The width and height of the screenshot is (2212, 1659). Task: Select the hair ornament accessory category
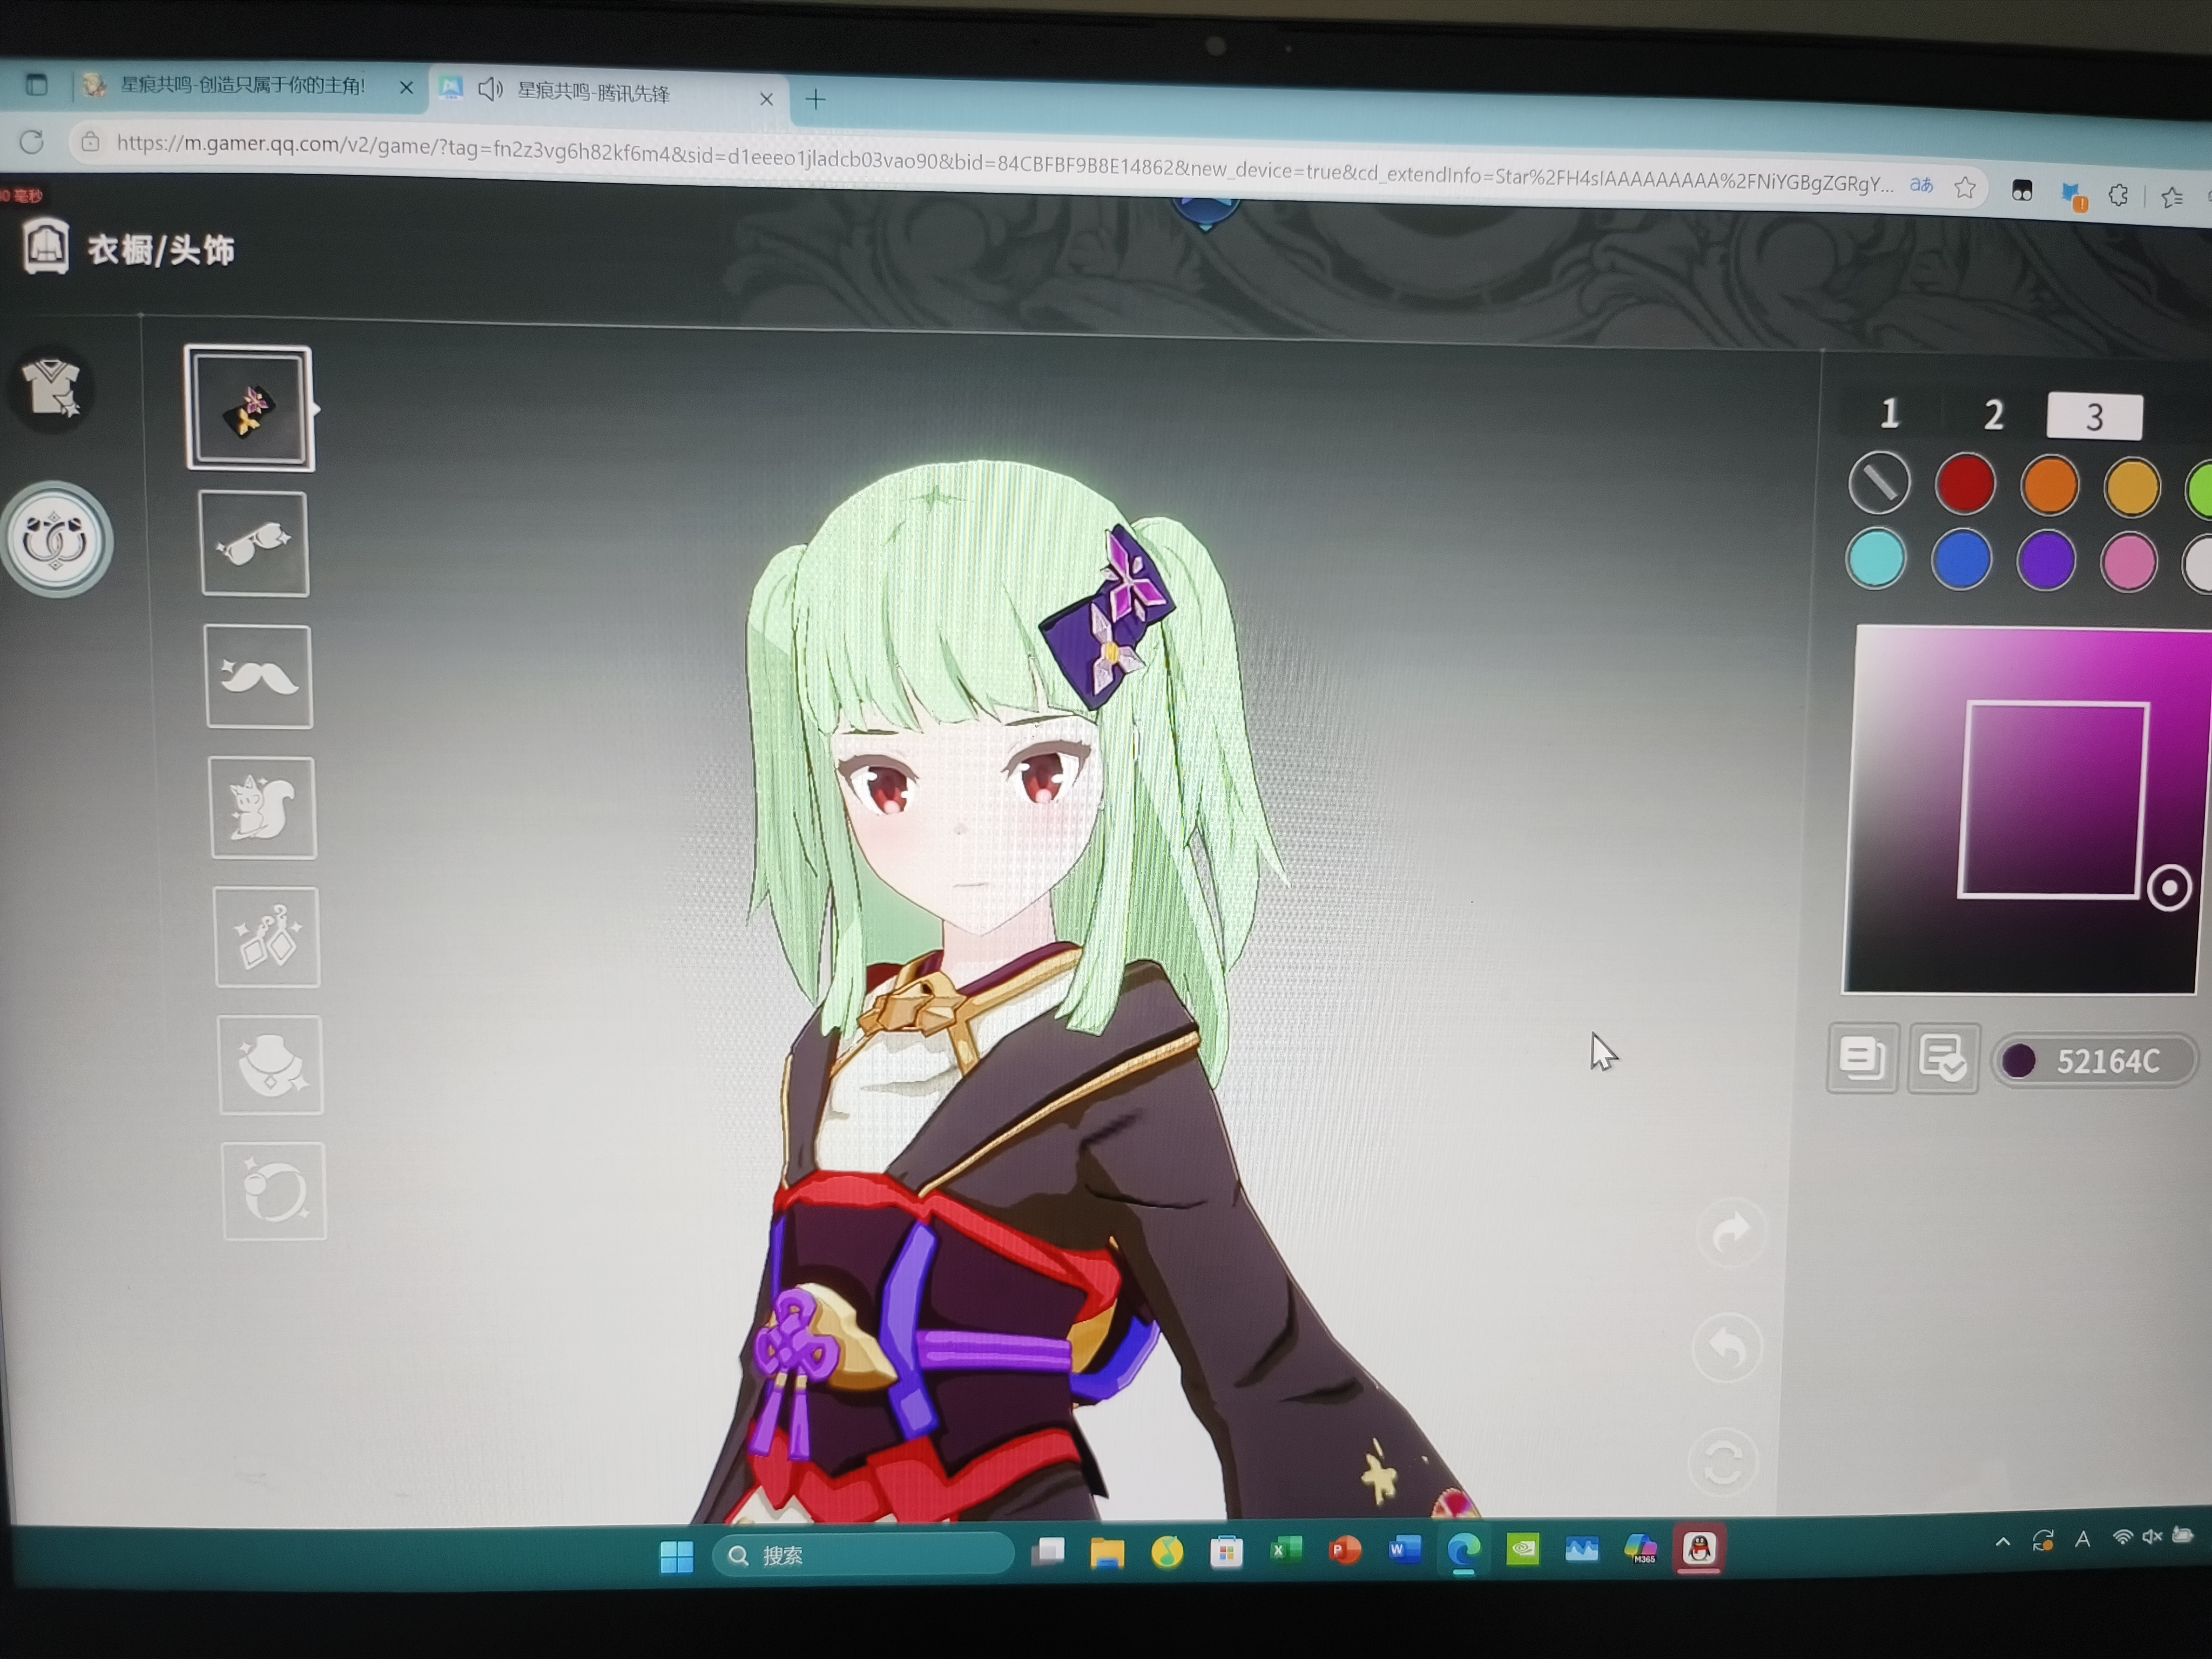pos(249,408)
